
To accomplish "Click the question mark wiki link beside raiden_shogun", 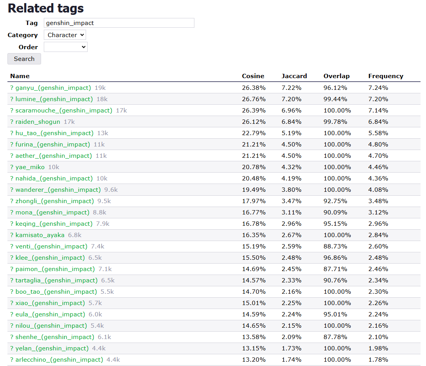I will pyautogui.click(x=12, y=122).
